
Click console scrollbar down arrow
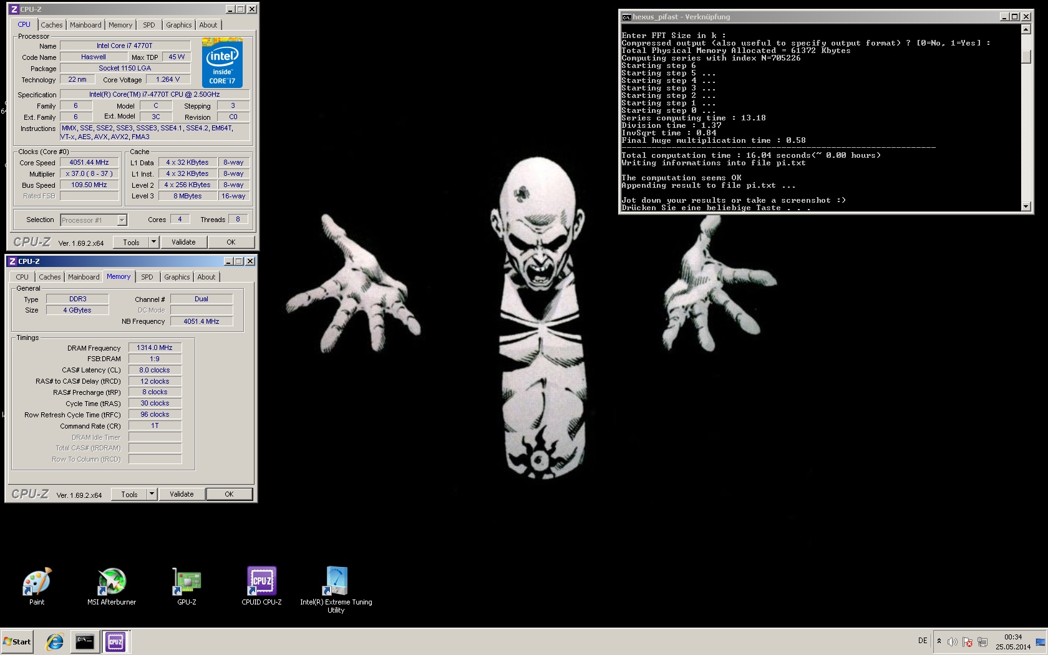click(1026, 206)
